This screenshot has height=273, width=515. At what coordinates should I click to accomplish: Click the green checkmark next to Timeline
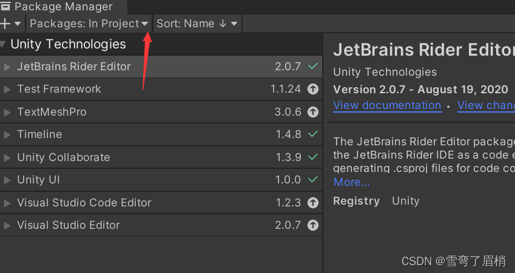click(312, 134)
